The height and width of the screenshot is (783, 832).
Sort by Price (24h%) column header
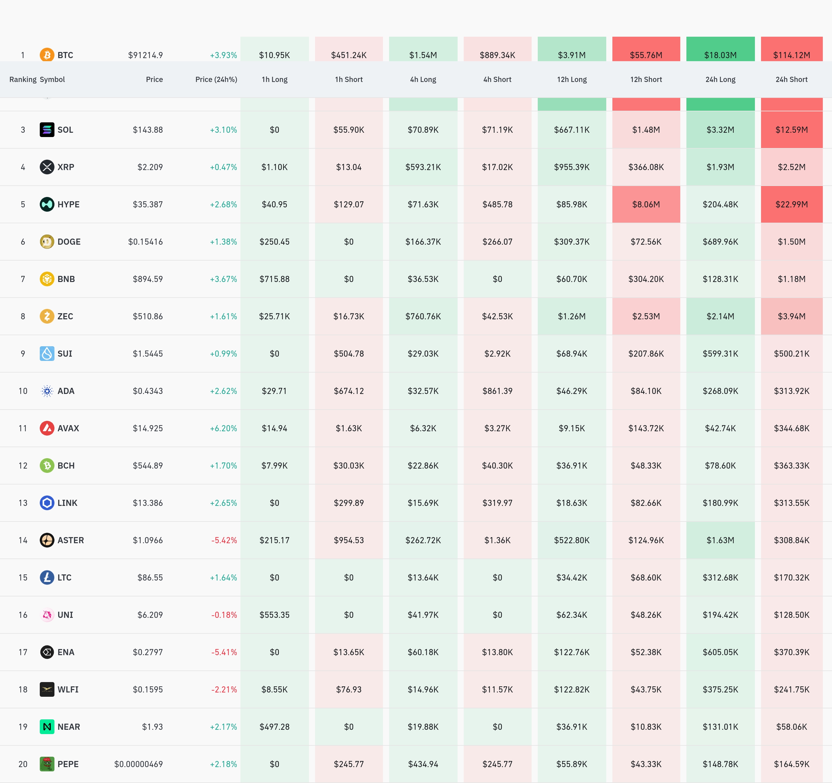click(216, 80)
